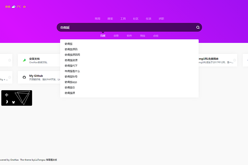Choose last suggestion 奇偶猫源
This screenshot has width=248, height=165.
[x=129, y=93]
